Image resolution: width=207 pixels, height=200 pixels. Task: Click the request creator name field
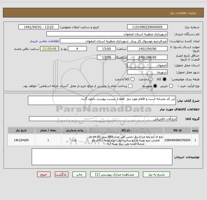coord(114,41)
